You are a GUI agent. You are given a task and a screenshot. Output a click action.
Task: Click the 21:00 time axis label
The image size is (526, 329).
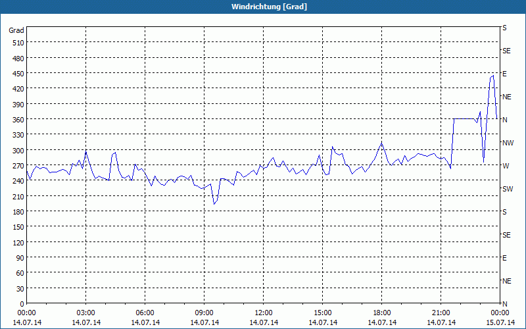point(441,313)
